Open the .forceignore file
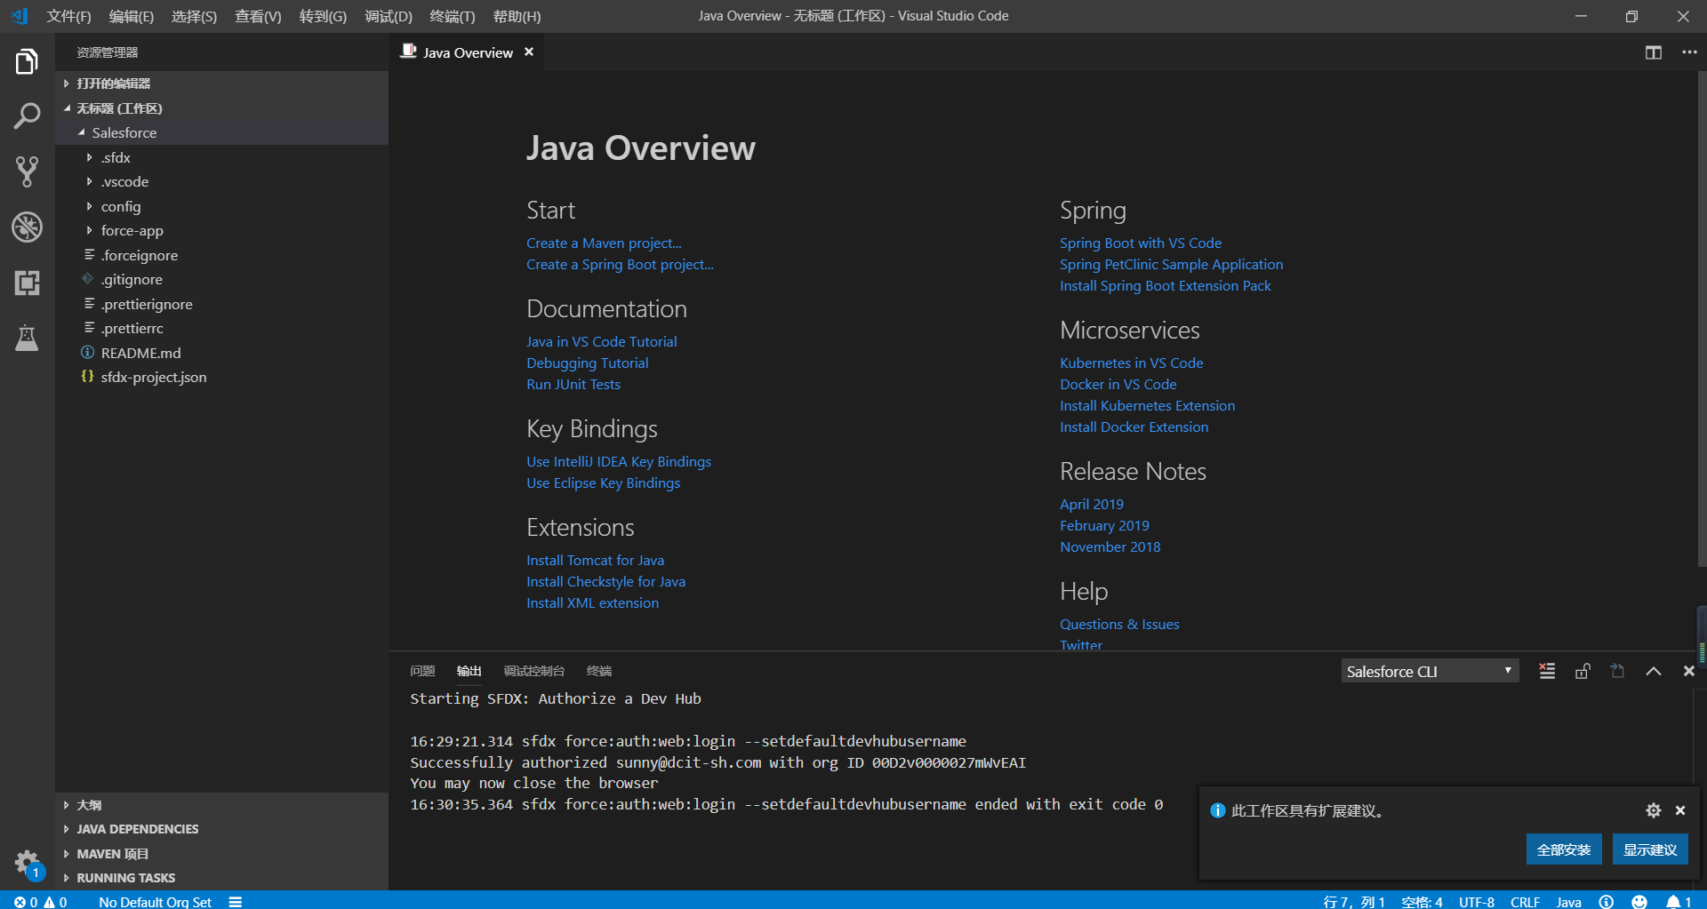The image size is (1707, 909). coord(221,255)
